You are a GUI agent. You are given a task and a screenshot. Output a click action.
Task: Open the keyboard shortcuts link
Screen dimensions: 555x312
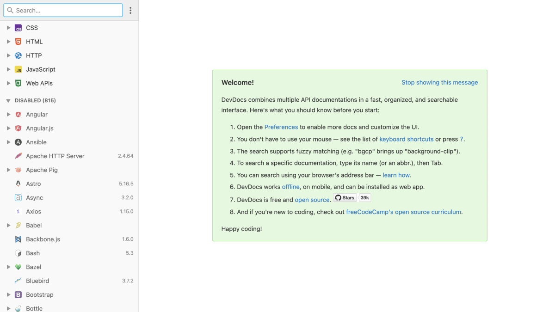pyautogui.click(x=407, y=139)
